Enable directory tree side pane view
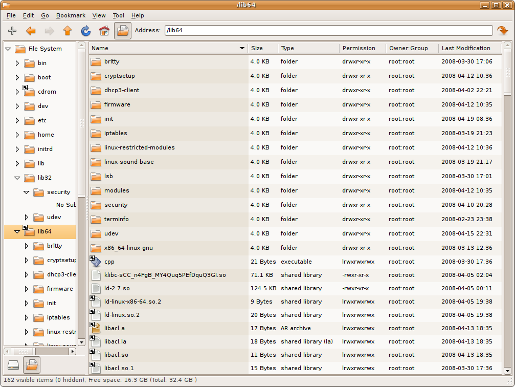Image resolution: width=515 pixels, height=387 pixels. (x=32, y=364)
